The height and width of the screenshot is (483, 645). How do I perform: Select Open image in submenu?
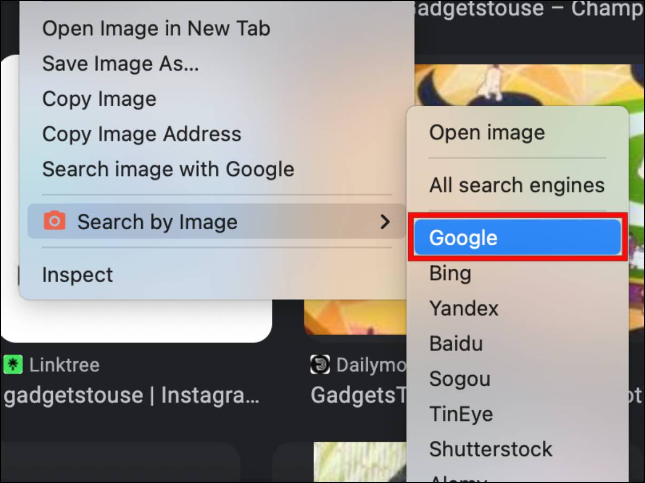pyautogui.click(x=487, y=133)
